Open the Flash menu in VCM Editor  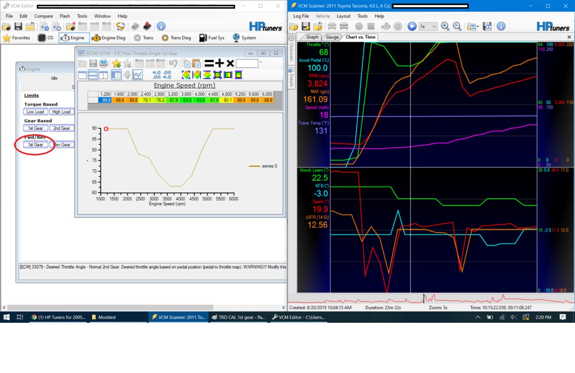[65, 16]
